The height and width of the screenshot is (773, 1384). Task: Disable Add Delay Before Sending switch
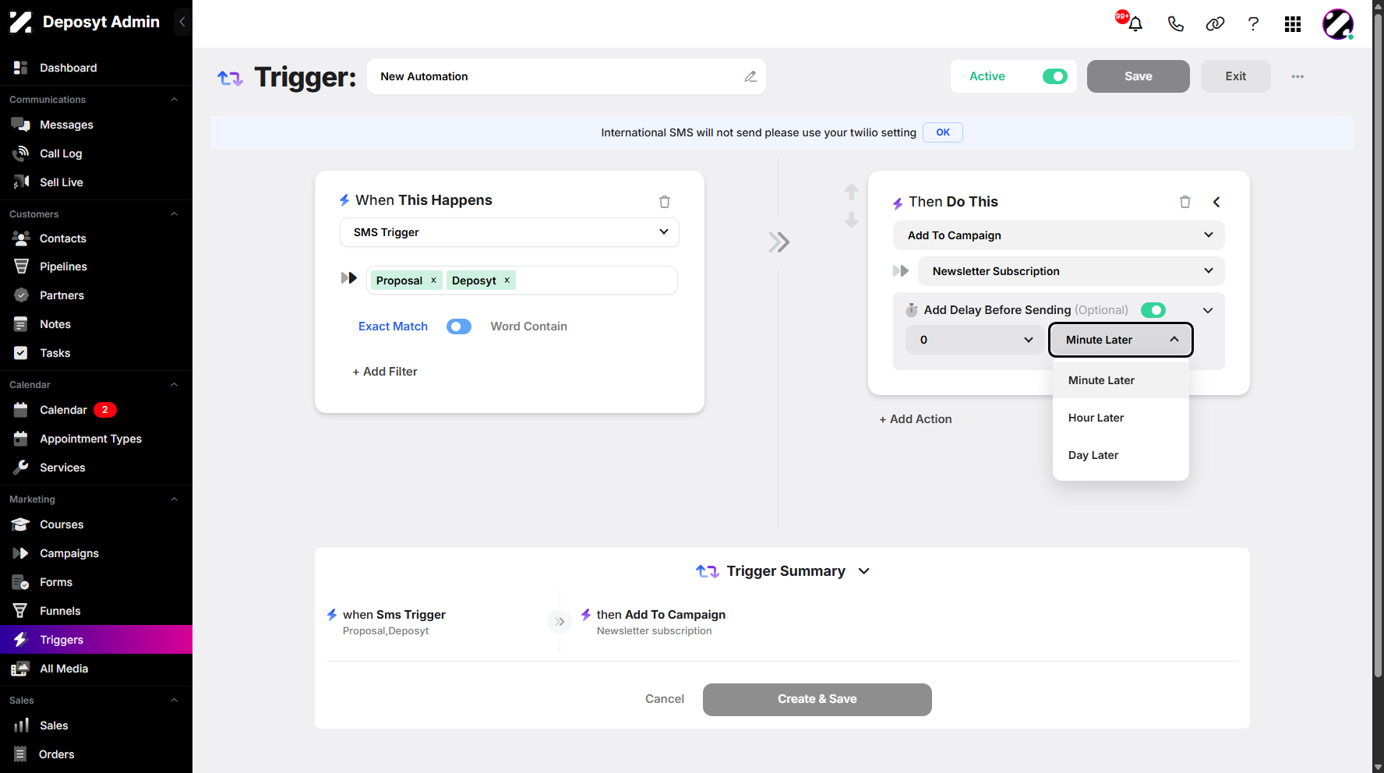[1153, 310]
